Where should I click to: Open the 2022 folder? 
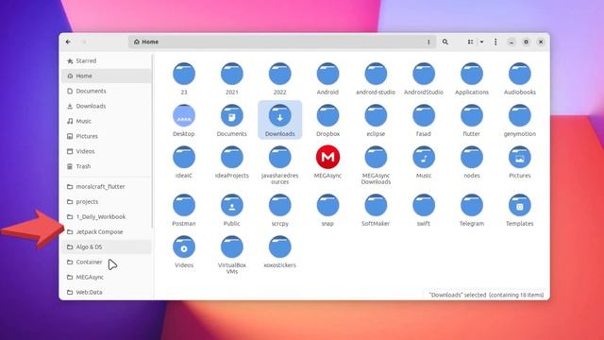279,78
